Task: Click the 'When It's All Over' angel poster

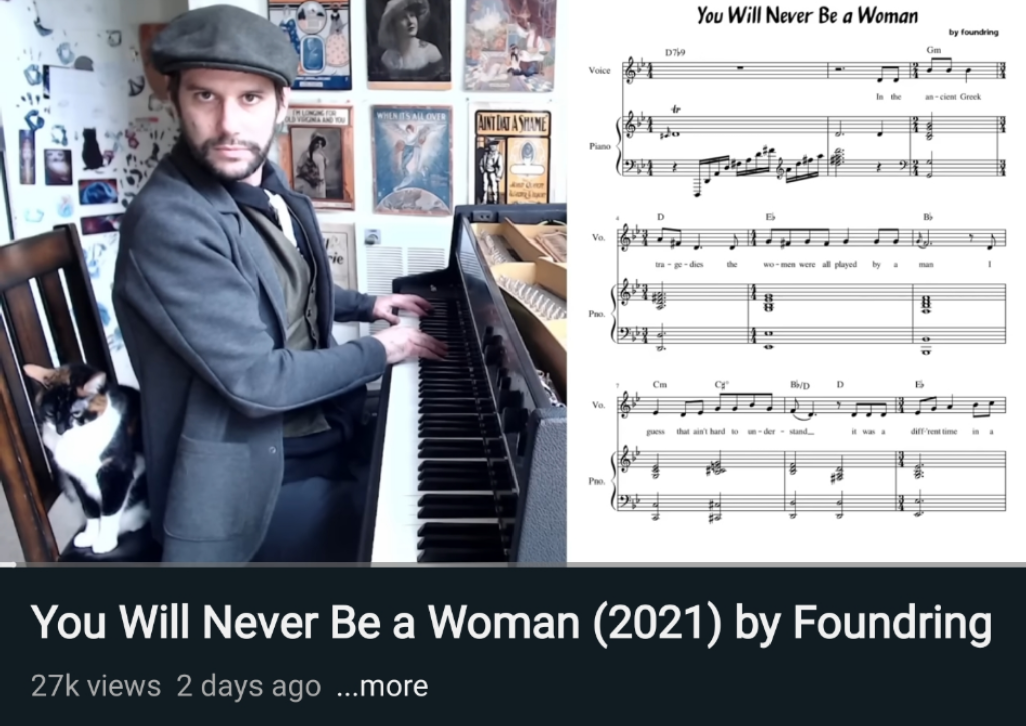Action: [x=412, y=159]
